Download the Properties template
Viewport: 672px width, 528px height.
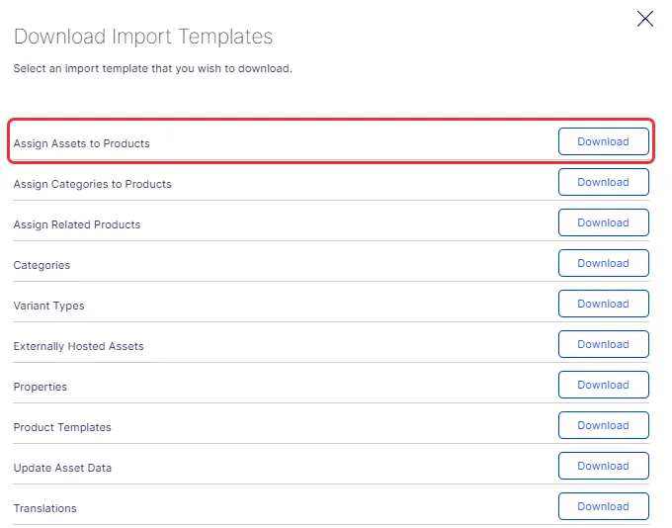click(604, 385)
